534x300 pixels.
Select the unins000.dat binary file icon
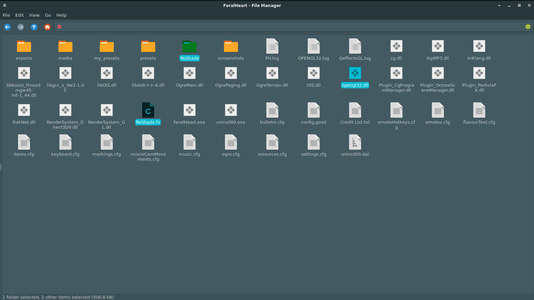(355, 142)
